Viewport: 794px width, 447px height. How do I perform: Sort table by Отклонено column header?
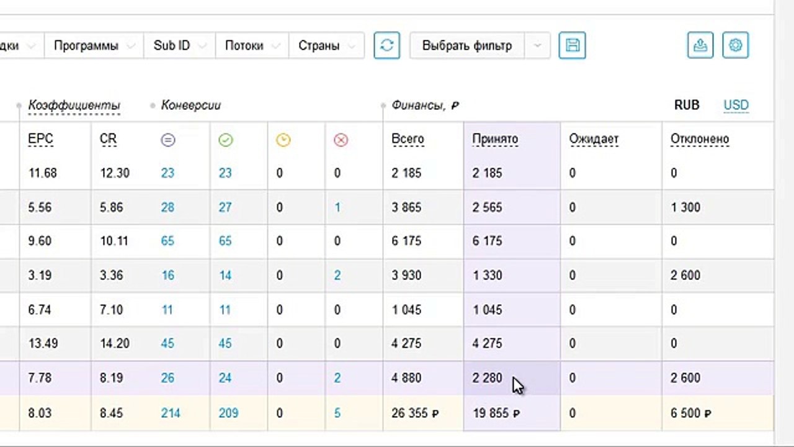pyautogui.click(x=700, y=139)
